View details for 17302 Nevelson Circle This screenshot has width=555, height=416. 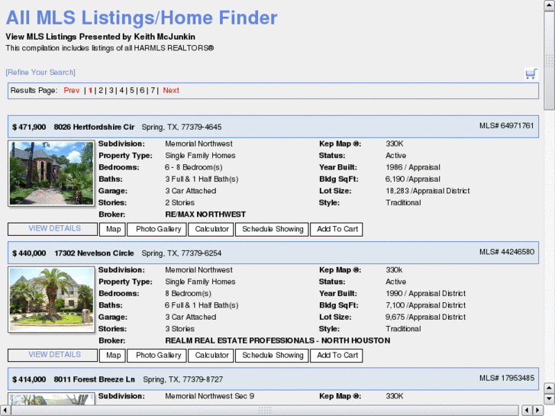point(53,355)
